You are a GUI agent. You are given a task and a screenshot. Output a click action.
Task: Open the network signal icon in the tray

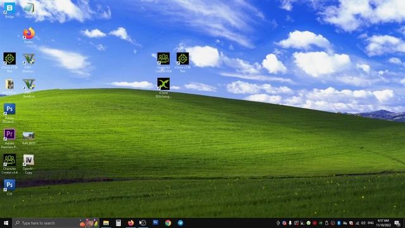[357, 223]
